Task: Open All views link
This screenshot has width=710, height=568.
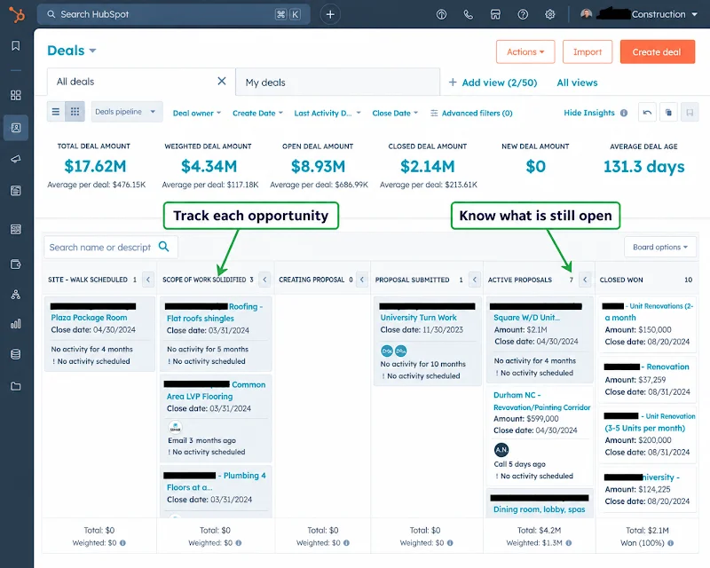Action: pos(577,83)
